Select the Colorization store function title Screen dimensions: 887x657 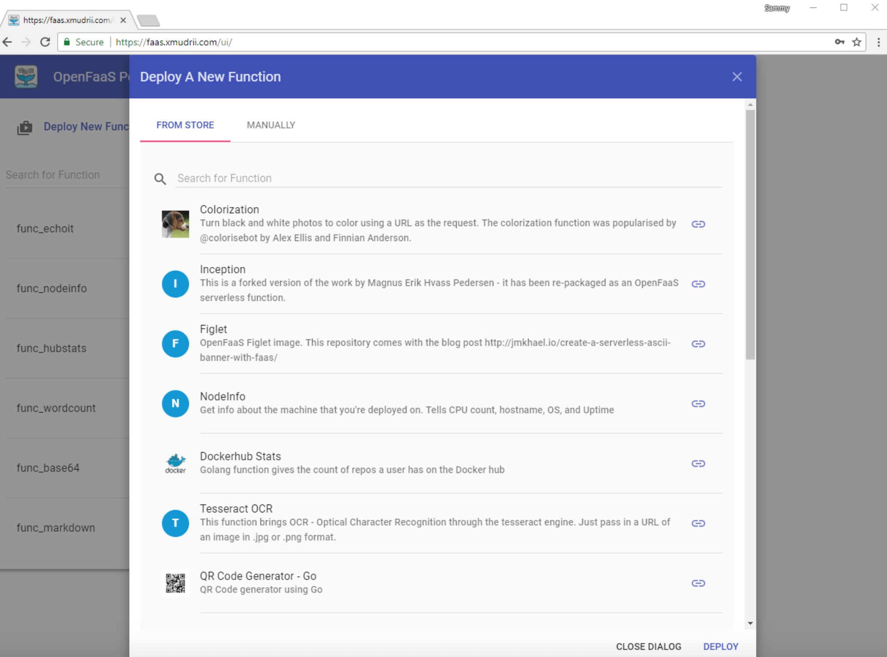tap(230, 210)
